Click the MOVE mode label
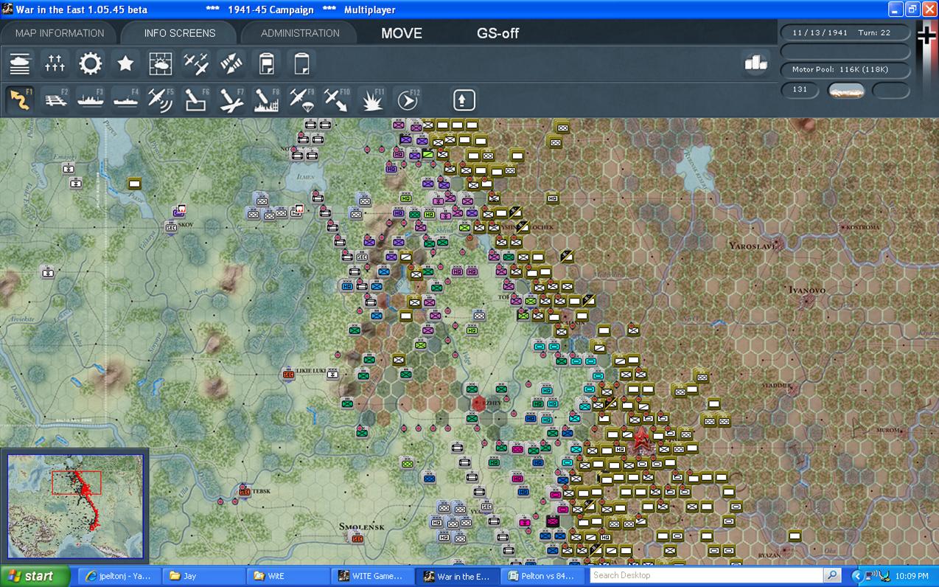 (402, 33)
